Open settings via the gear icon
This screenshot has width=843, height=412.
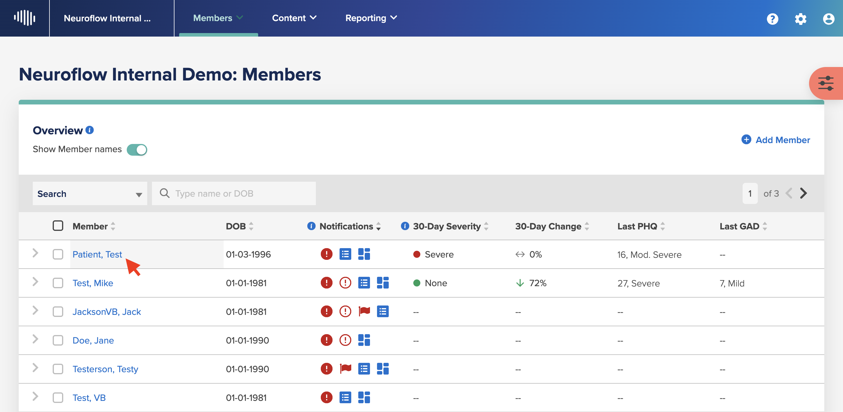coord(801,19)
